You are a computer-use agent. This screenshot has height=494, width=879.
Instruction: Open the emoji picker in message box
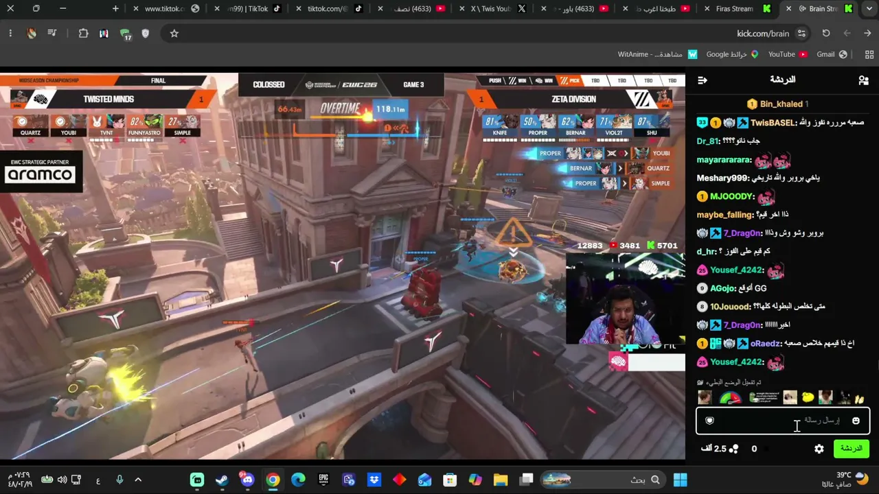pyautogui.click(x=856, y=421)
